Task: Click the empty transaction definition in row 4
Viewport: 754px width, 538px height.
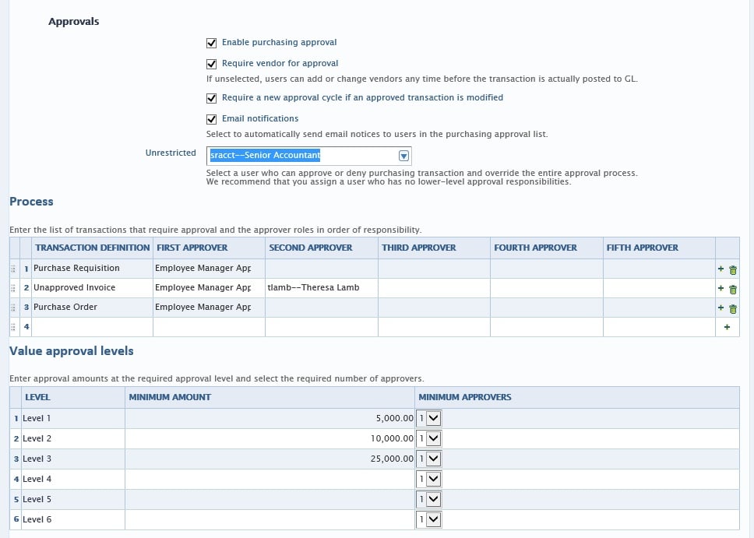Action: click(x=93, y=326)
